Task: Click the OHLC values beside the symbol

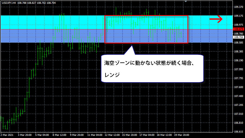Action: pyautogui.click(x=37, y=3)
